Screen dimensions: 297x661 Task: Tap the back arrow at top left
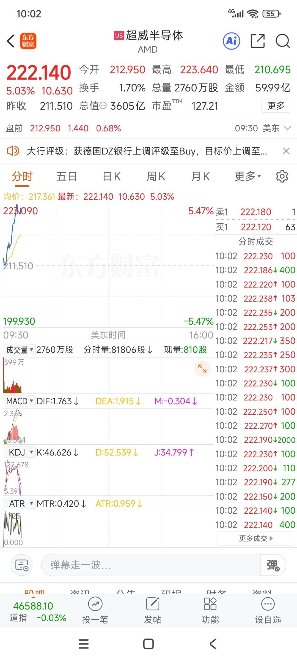(x=10, y=41)
